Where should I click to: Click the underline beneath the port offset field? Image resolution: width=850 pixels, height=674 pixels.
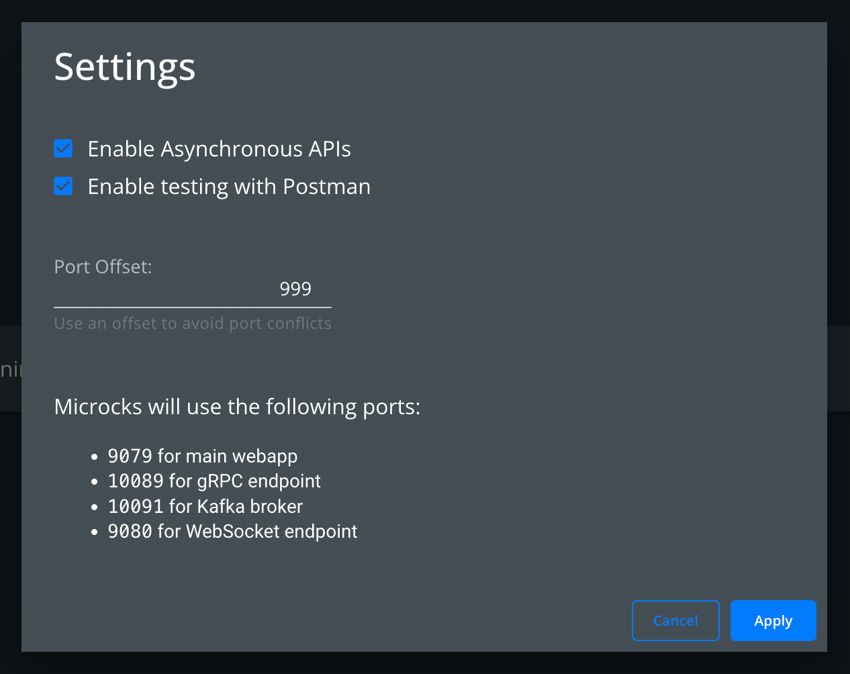tap(193, 307)
